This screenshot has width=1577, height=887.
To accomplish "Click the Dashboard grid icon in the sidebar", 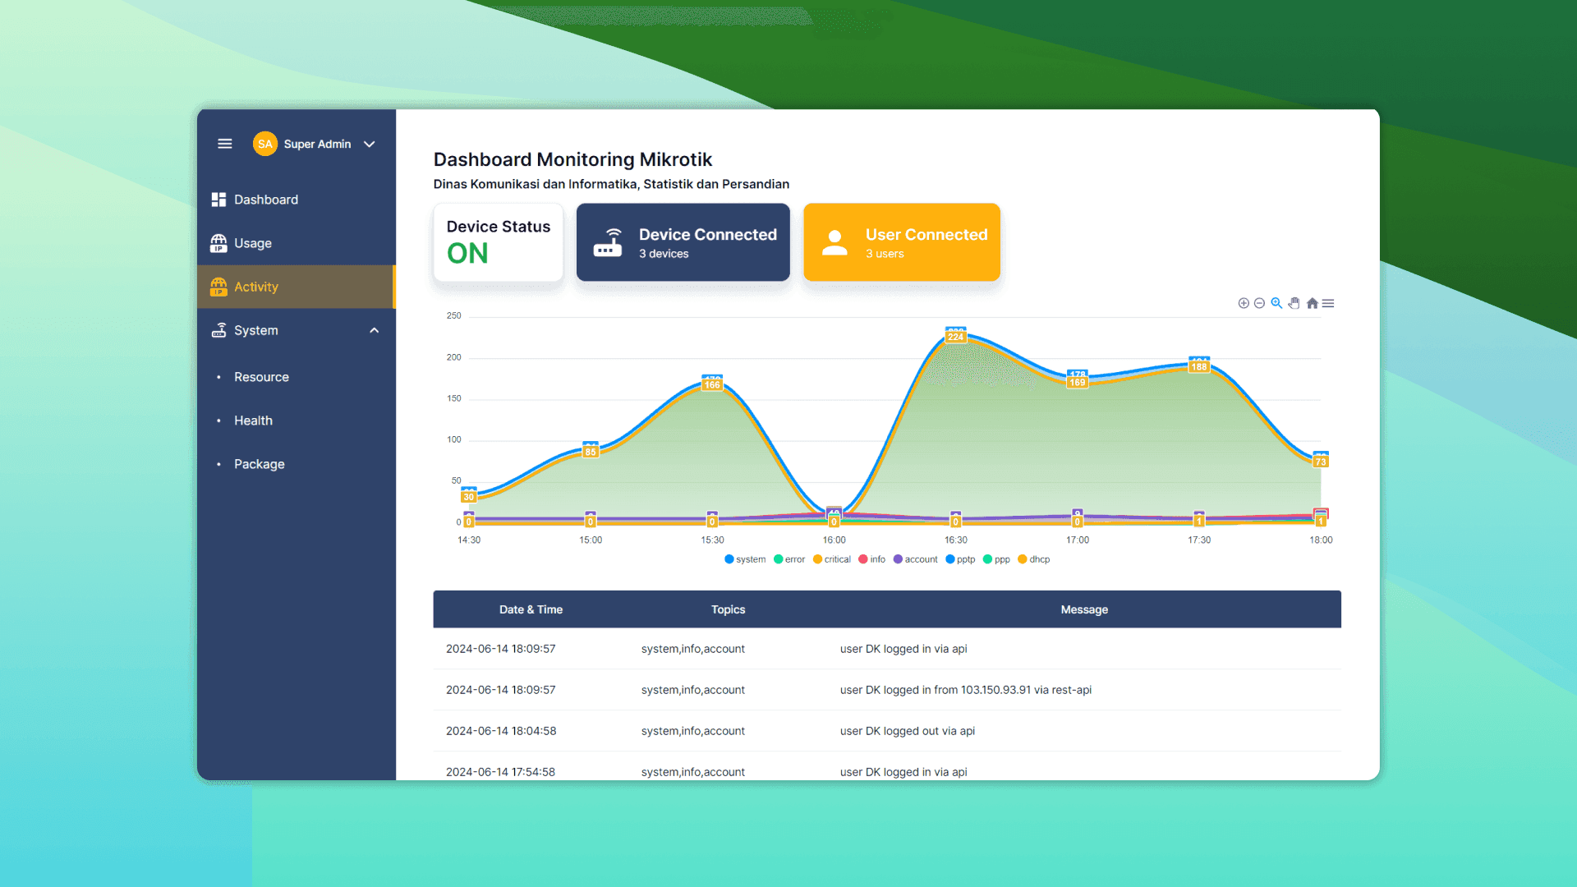I will pyautogui.click(x=218, y=199).
